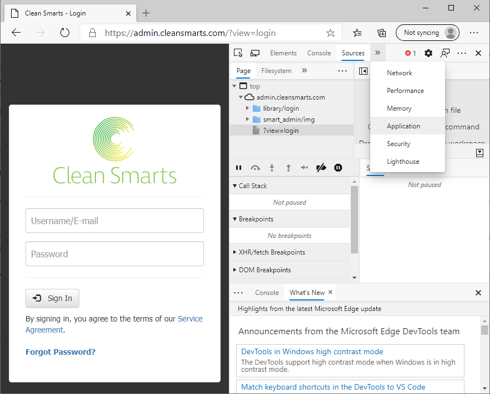490x394 pixels.
Task: Open DevTools settings gear
Action: pyautogui.click(x=428, y=53)
